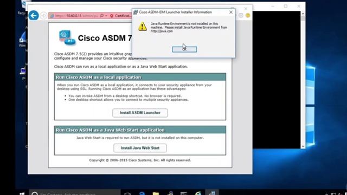The width and height of the screenshot is (347, 195).
Task: Click OK in the Java Runtime warning dialog
Action: (x=184, y=49)
